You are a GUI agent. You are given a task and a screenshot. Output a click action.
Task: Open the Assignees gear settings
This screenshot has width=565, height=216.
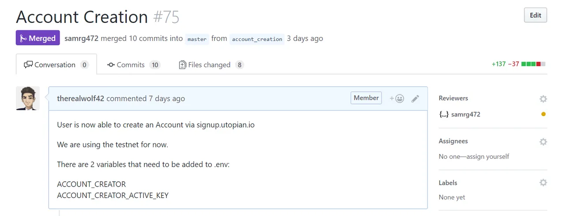click(543, 142)
